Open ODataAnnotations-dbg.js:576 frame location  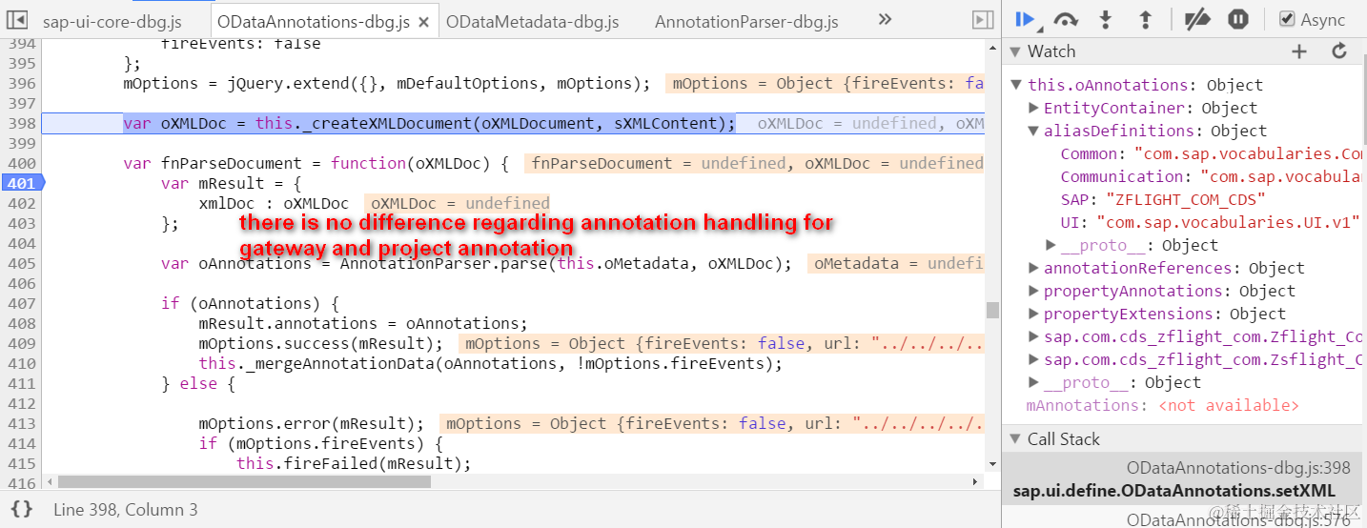pyautogui.click(x=1238, y=519)
